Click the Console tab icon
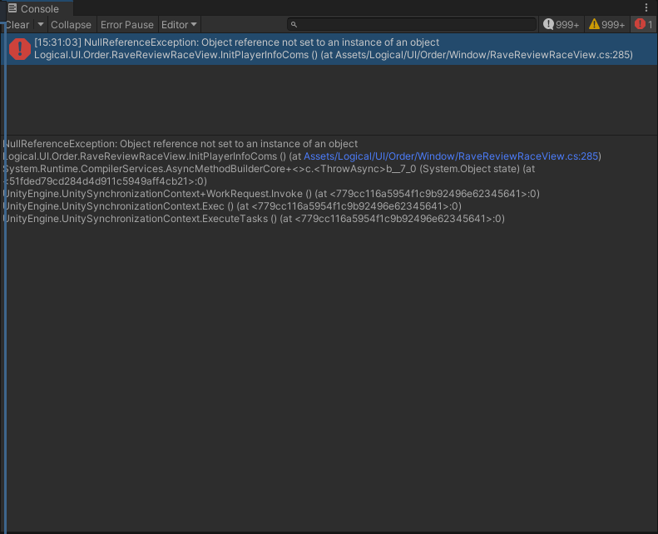This screenshot has height=534, width=658. click(12, 8)
